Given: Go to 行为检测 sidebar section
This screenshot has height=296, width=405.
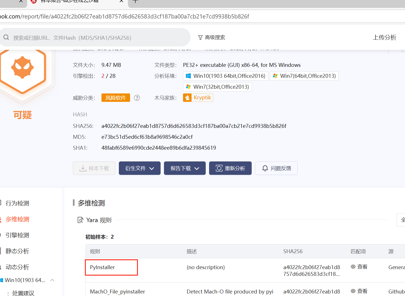Looking at the screenshot, I should 17,203.
